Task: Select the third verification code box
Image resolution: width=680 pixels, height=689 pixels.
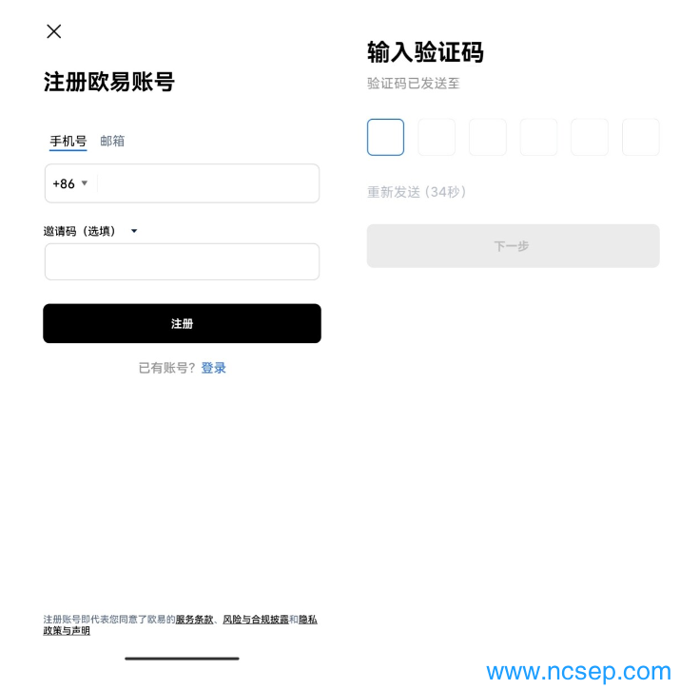Action: (x=487, y=137)
